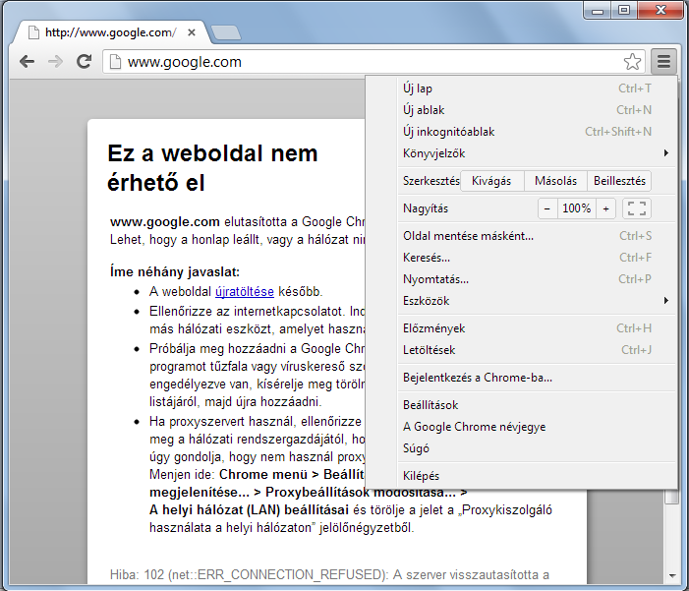This screenshot has width=689, height=591.
Task: Minimize the Chrome window
Action: (x=598, y=11)
